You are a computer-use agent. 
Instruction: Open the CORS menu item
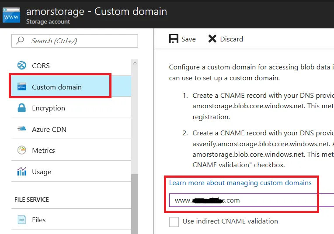point(71,65)
